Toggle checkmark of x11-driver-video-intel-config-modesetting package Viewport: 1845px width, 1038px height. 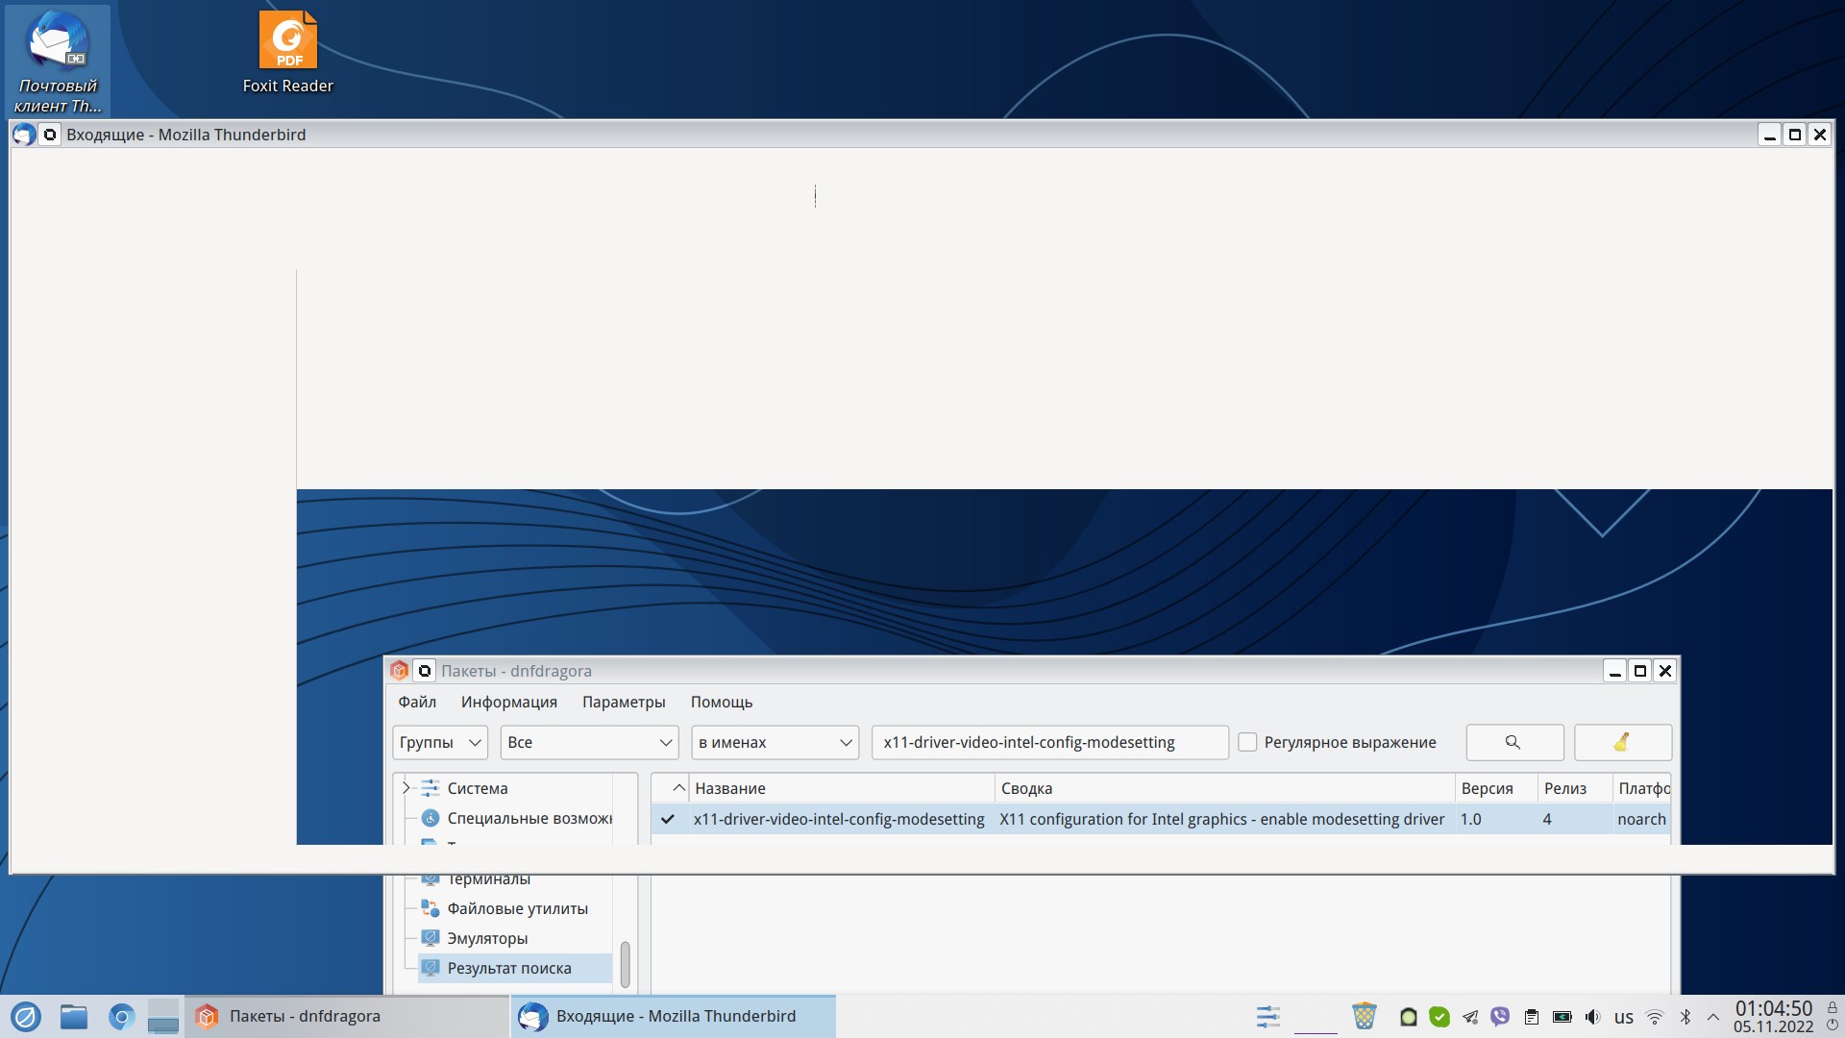click(668, 819)
